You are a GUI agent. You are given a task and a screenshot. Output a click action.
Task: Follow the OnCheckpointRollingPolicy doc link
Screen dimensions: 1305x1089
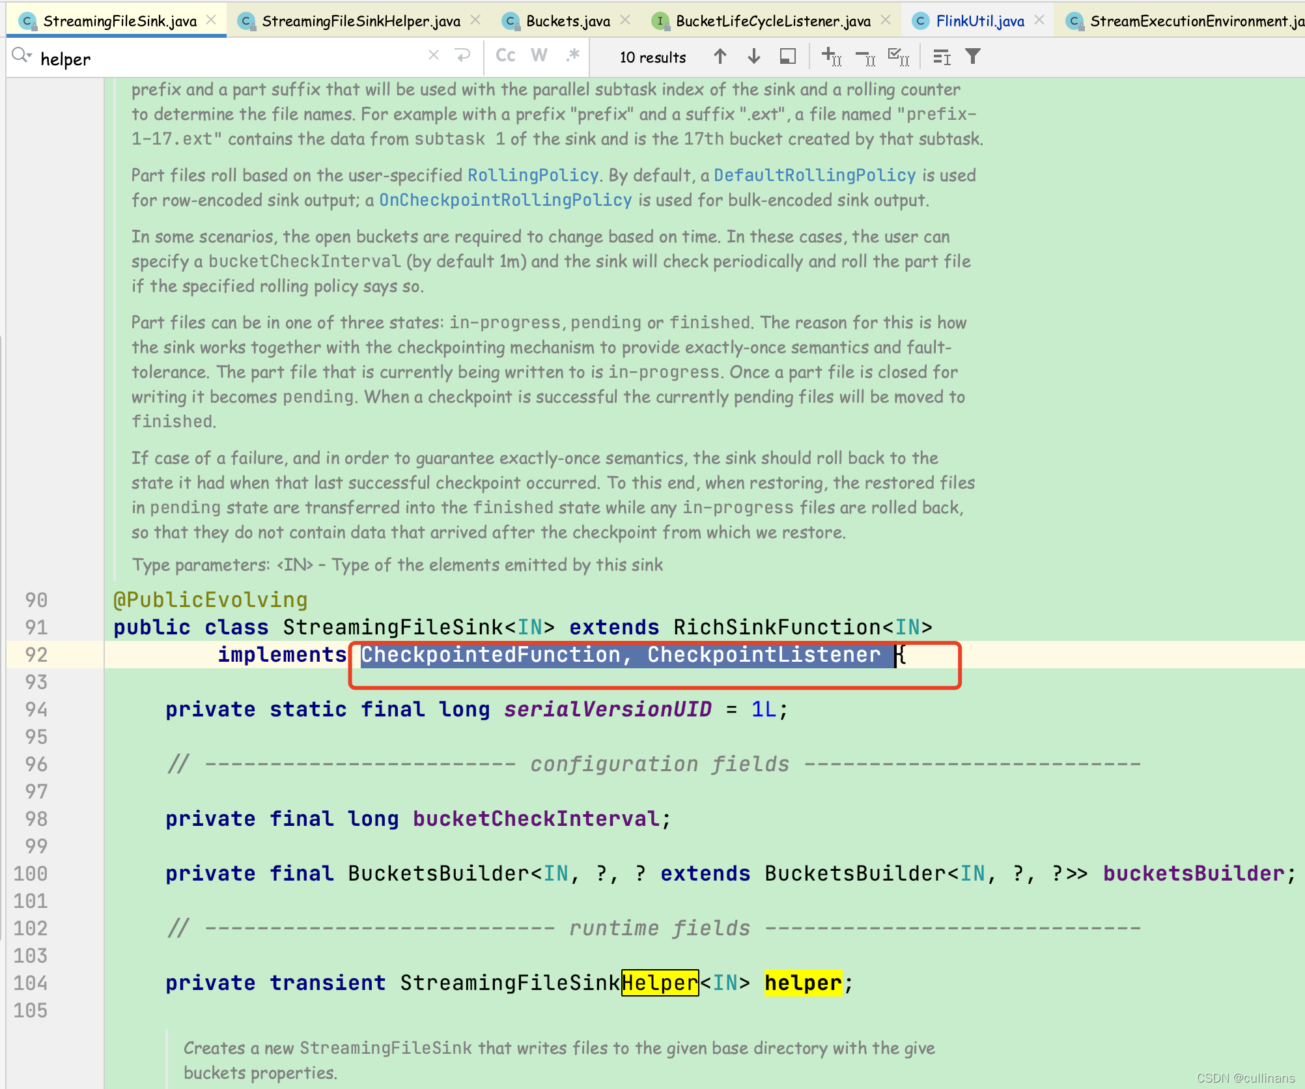point(505,200)
